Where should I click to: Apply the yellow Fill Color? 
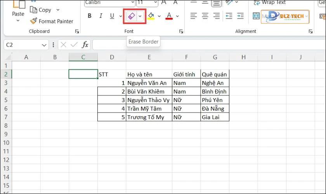[151, 16]
